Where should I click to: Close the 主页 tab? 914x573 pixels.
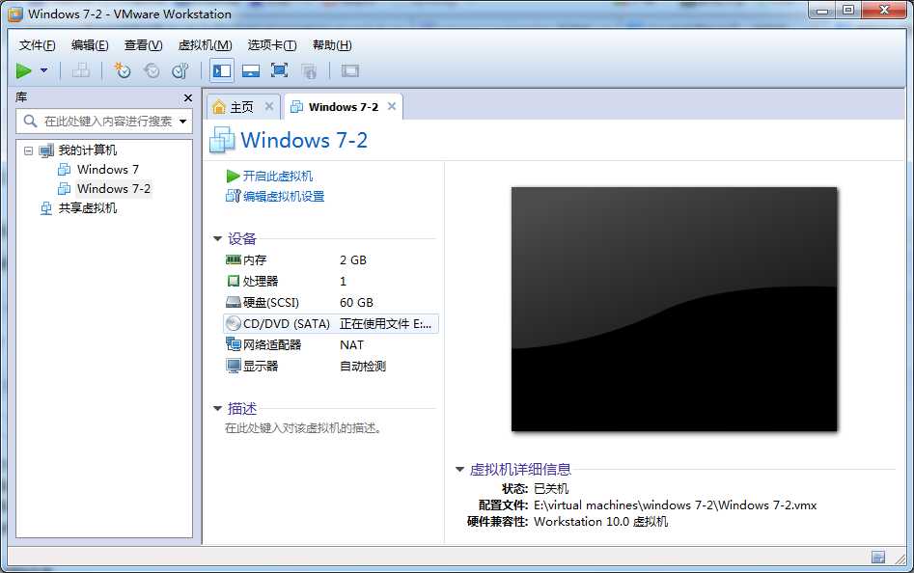coord(268,106)
